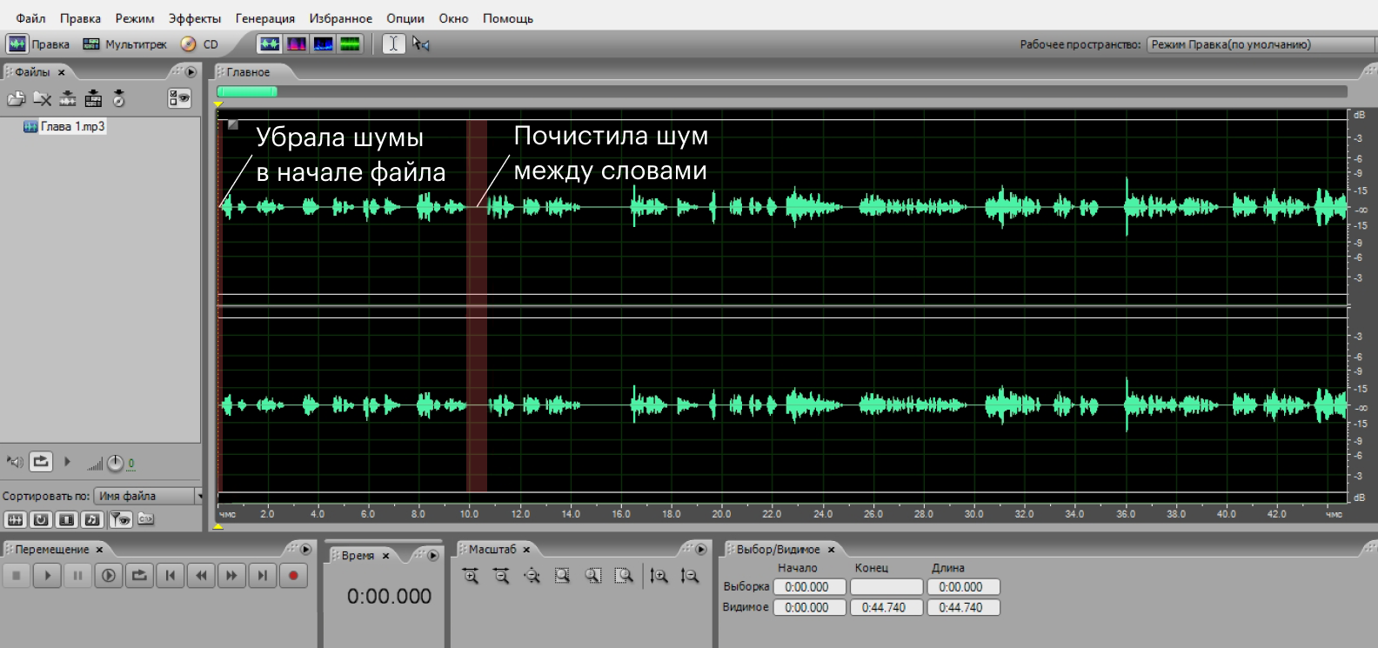Screen dimensions: 1378x648
Task: Click Выборка Начало time field
Action: (809, 587)
